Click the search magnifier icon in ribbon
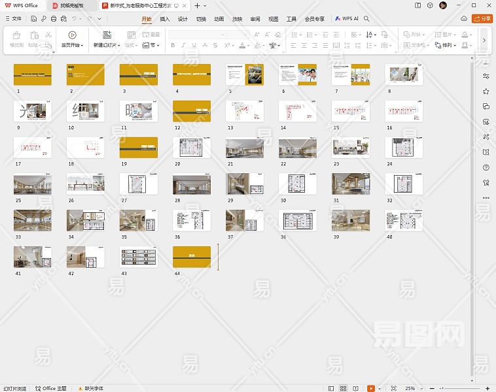 coord(366,19)
